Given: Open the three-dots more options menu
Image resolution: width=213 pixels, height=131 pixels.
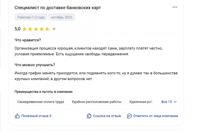Looking at the screenshot, I should (175, 7).
